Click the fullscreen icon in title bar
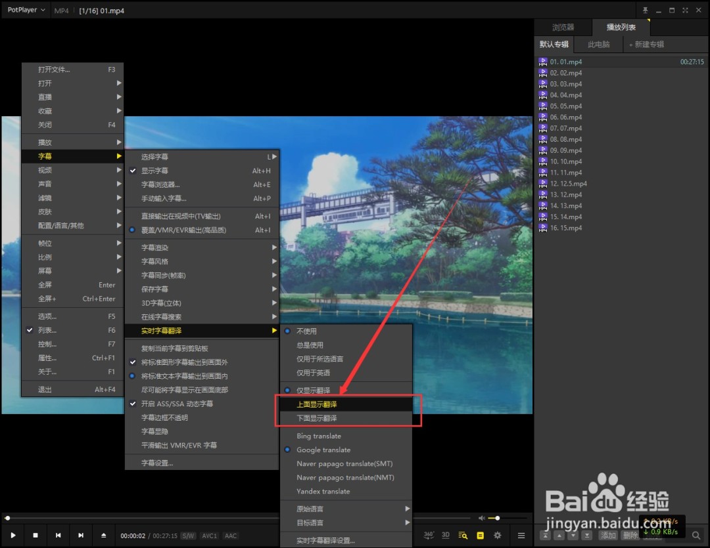Viewport: 710px width, 548px height. (x=685, y=10)
